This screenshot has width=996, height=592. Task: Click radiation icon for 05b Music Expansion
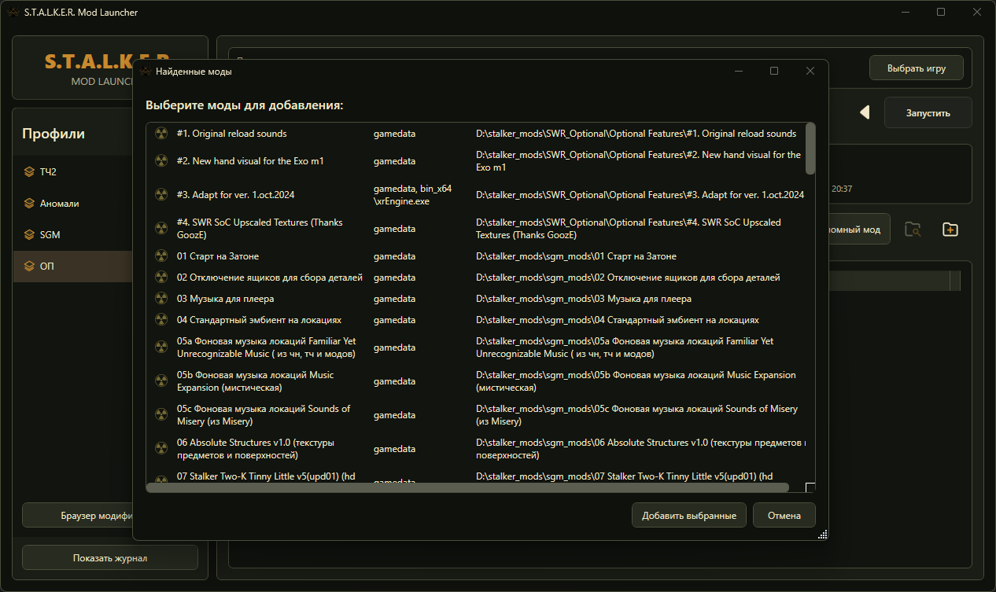click(161, 381)
